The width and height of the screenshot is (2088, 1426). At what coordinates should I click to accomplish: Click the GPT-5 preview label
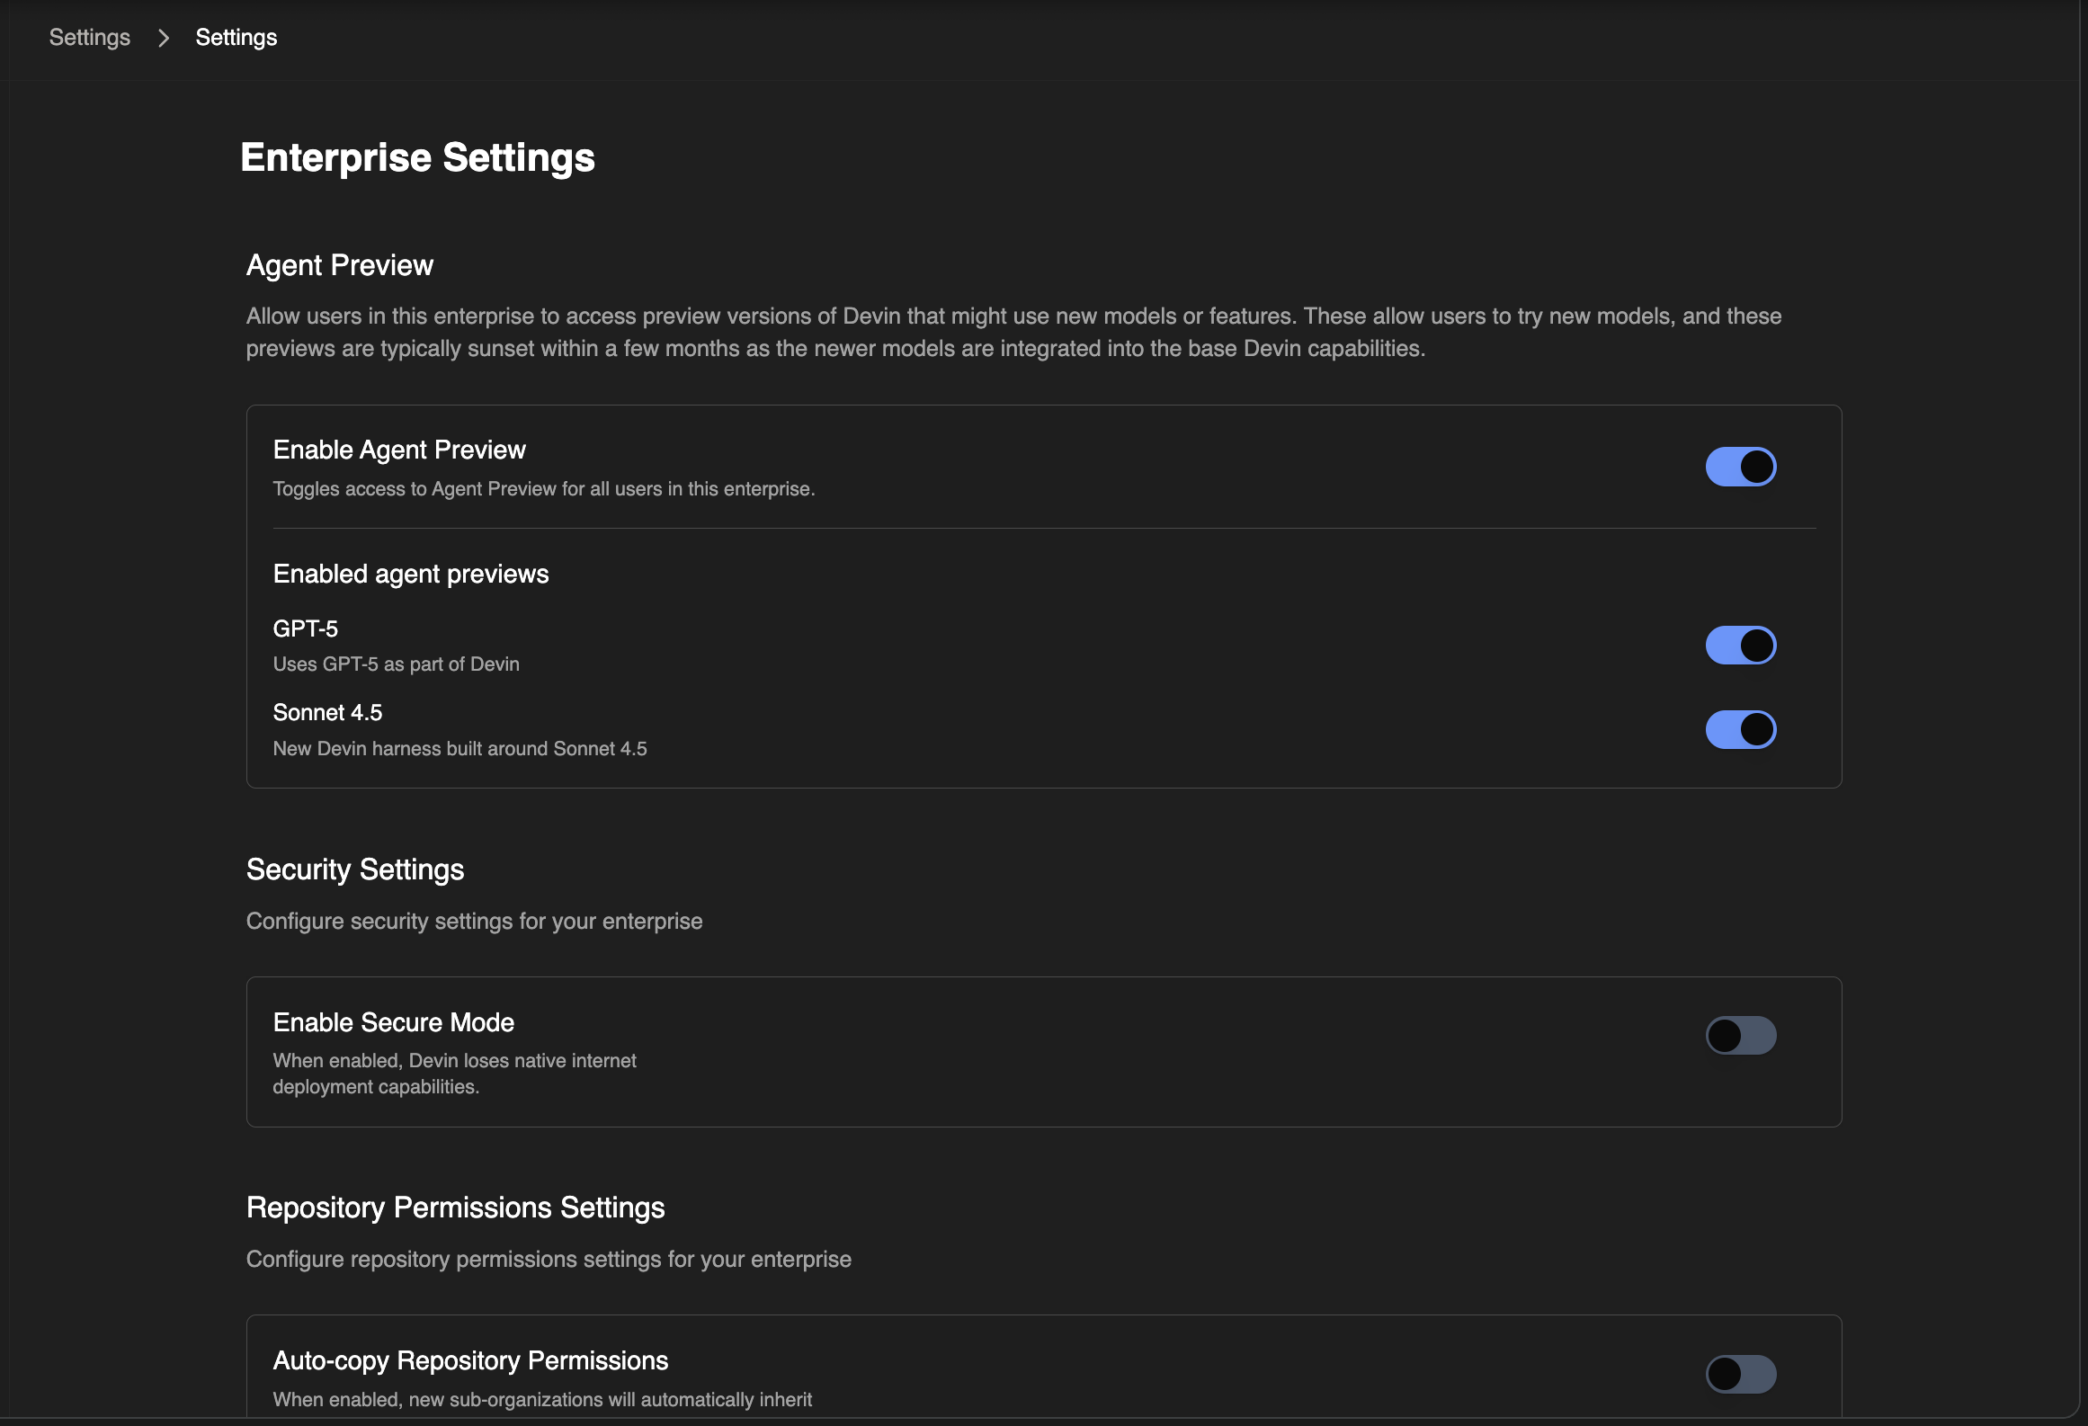(306, 628)
